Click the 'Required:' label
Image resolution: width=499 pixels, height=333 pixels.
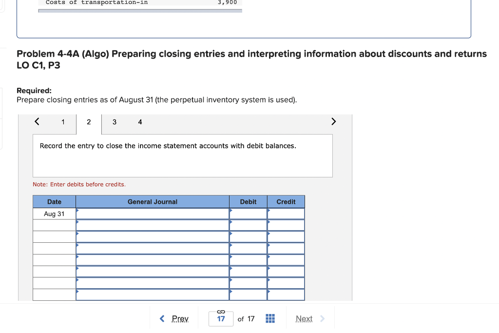coord(34,90)
